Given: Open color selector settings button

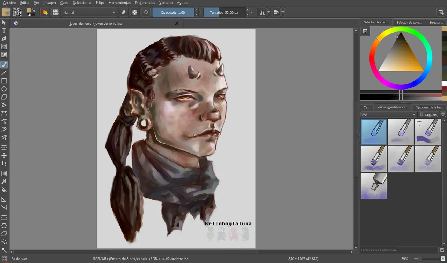Looking at the screenshot, I should (x=365, y=31).
